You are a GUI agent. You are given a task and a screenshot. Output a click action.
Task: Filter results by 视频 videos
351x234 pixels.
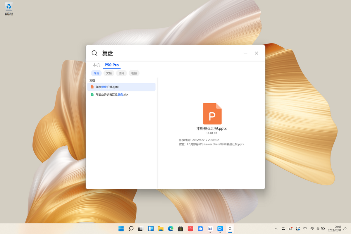[134, 73]
